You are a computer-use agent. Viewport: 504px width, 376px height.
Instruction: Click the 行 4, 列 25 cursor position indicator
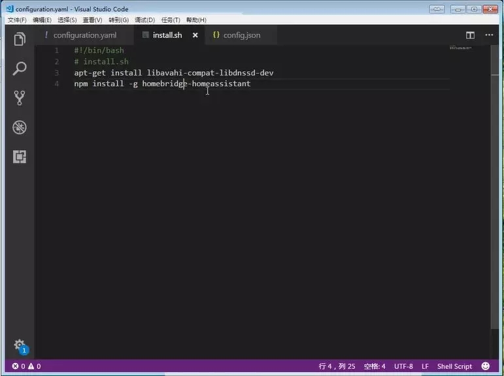(x=337, y=366)
